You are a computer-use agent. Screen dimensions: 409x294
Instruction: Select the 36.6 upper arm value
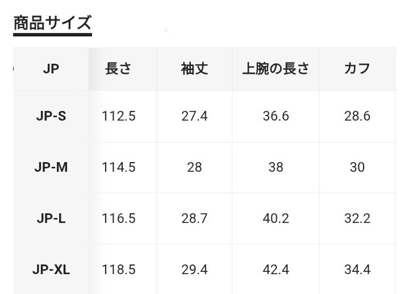[x=276, y=116]
